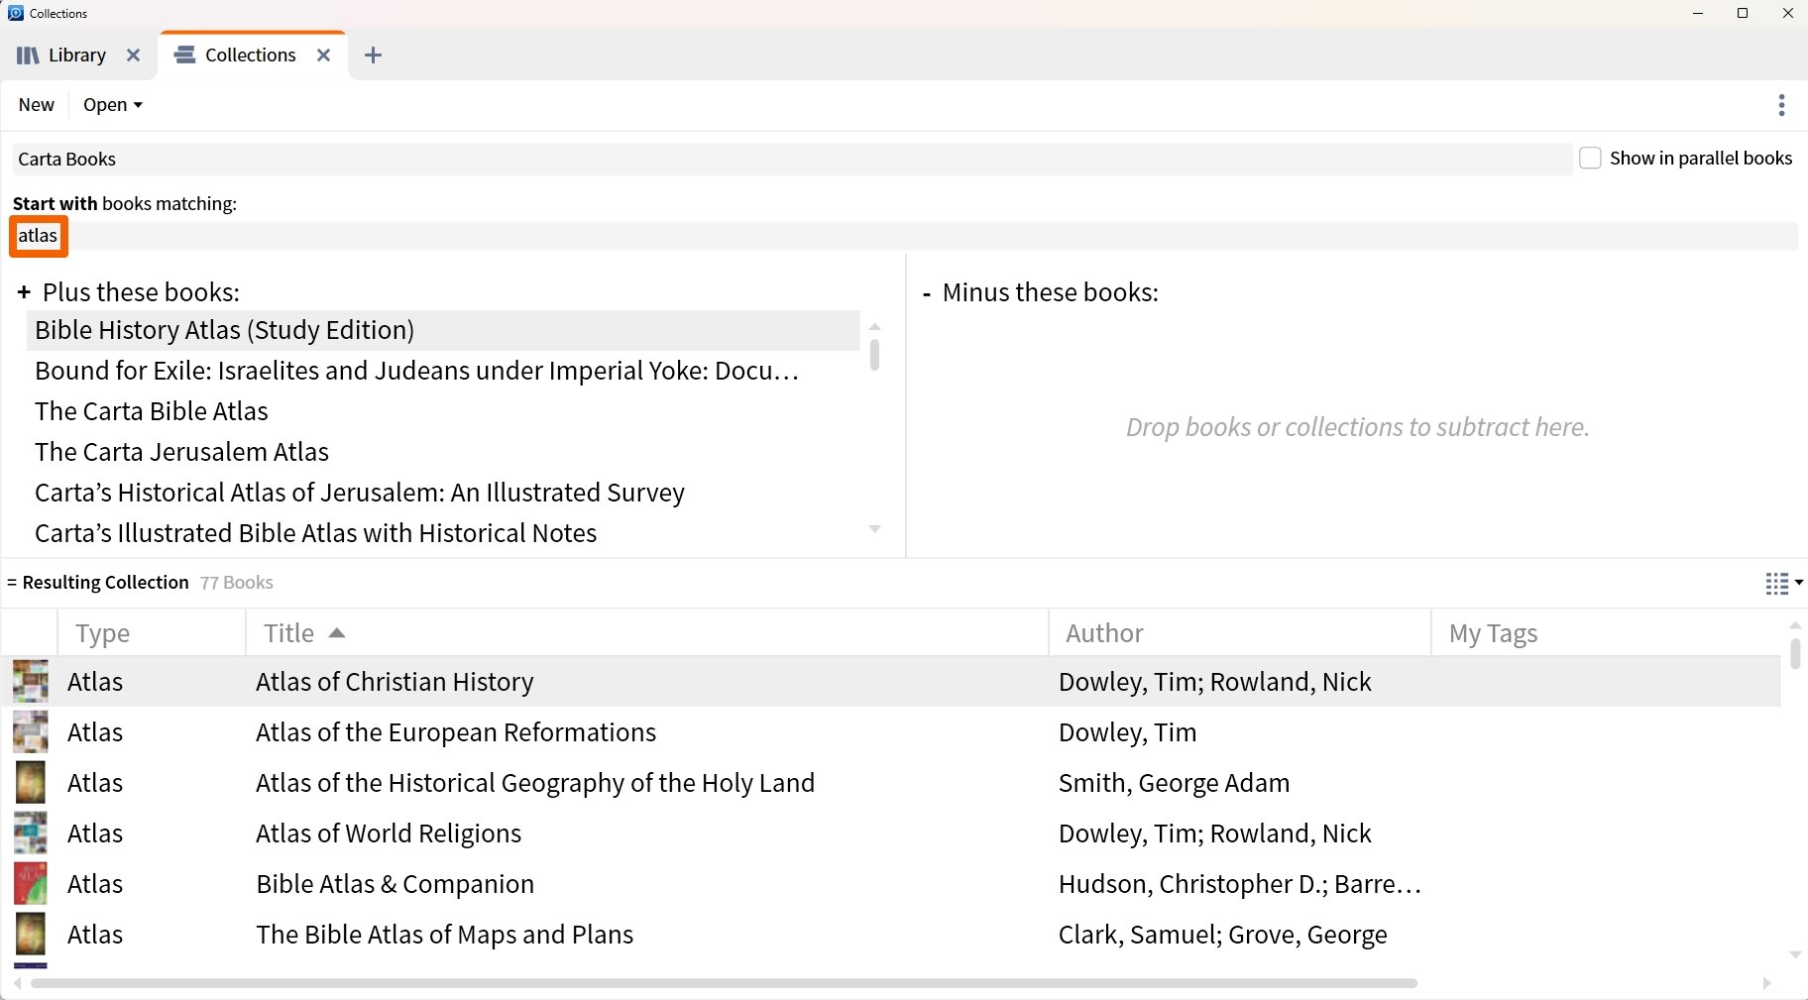The height and width of the screenshot is (1000, 1808).
Task: Click down arrow of Plus books list scrollbar
Action: click(x=874, y=529)
